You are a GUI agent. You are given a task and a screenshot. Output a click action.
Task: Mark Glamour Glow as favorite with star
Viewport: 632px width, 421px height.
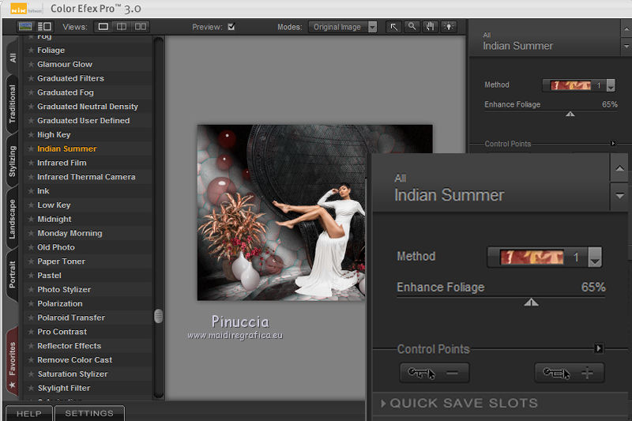[x=31, y=65]
